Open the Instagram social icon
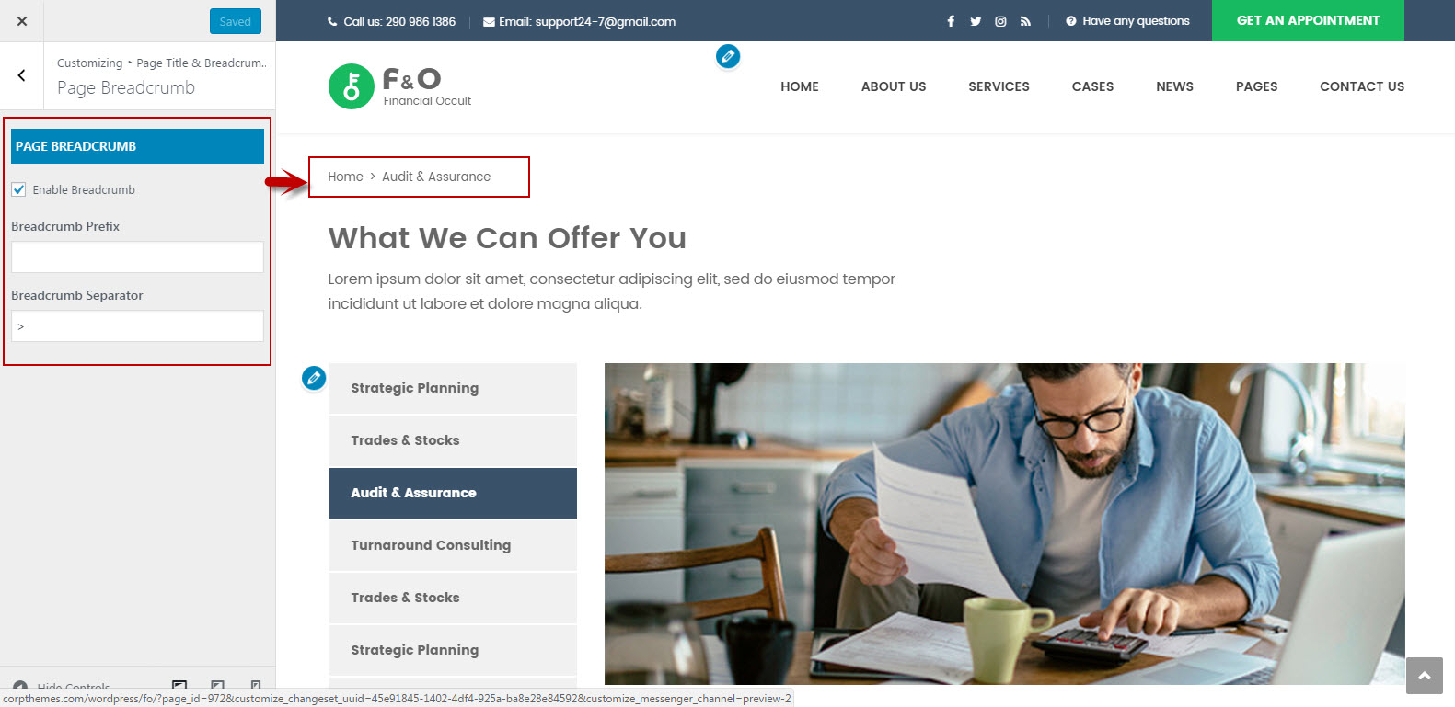Image resolution: width=1455 pixels, height=707 pixels. pos(1000,21)
